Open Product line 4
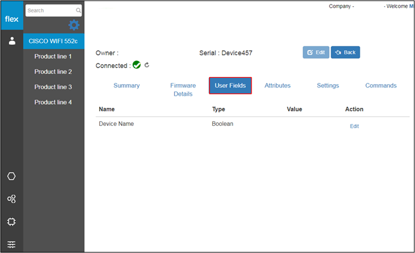The height and width of the screenshot is (253, 415). click(53, 102)
